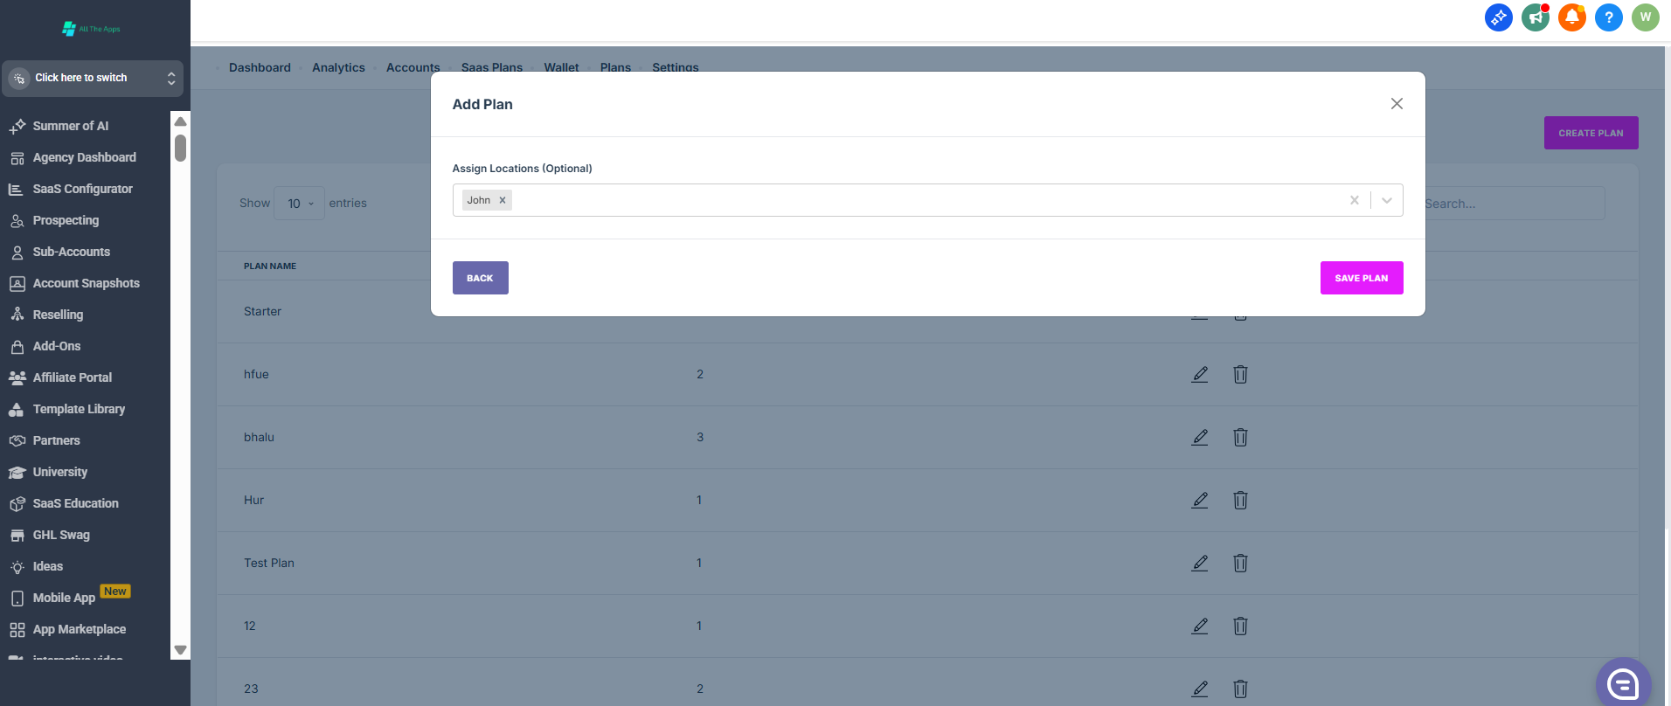Select Prospecting in the sidebar
The height and width of the screenshot is (706, 1671).
pos(66,220)
